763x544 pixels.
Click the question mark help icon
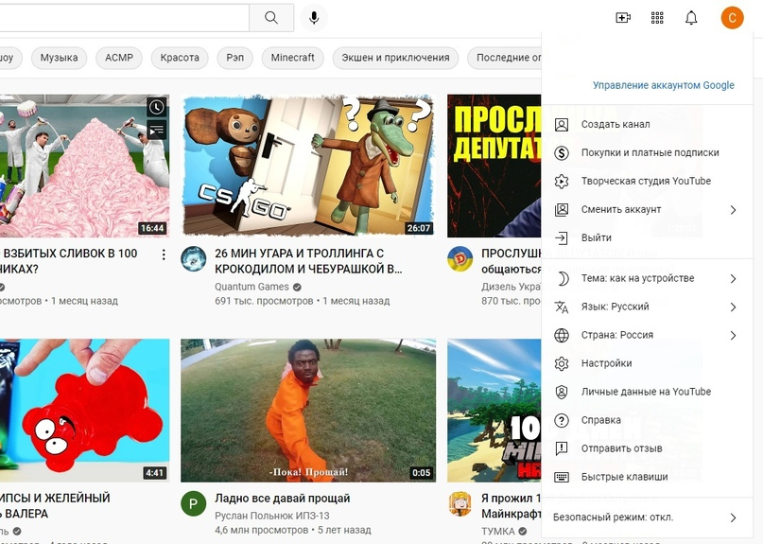click(562, 420)
